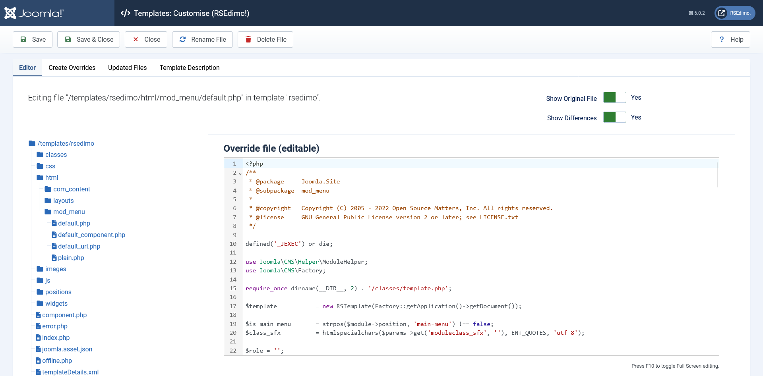
Task: Toggle the Show Differences switch
Action: point(614,118)
